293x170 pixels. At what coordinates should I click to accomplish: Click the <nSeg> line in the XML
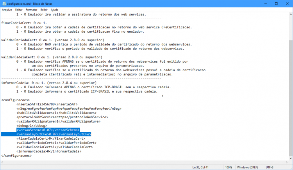point(69,109)
